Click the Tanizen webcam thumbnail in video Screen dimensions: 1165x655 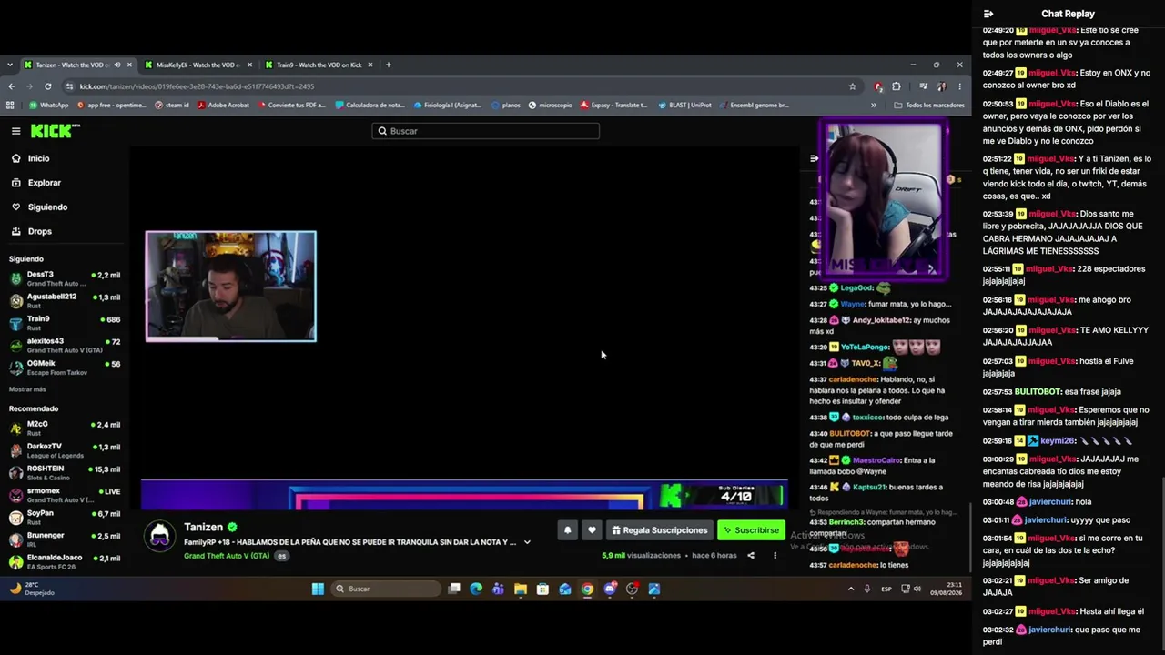(231, 286)
